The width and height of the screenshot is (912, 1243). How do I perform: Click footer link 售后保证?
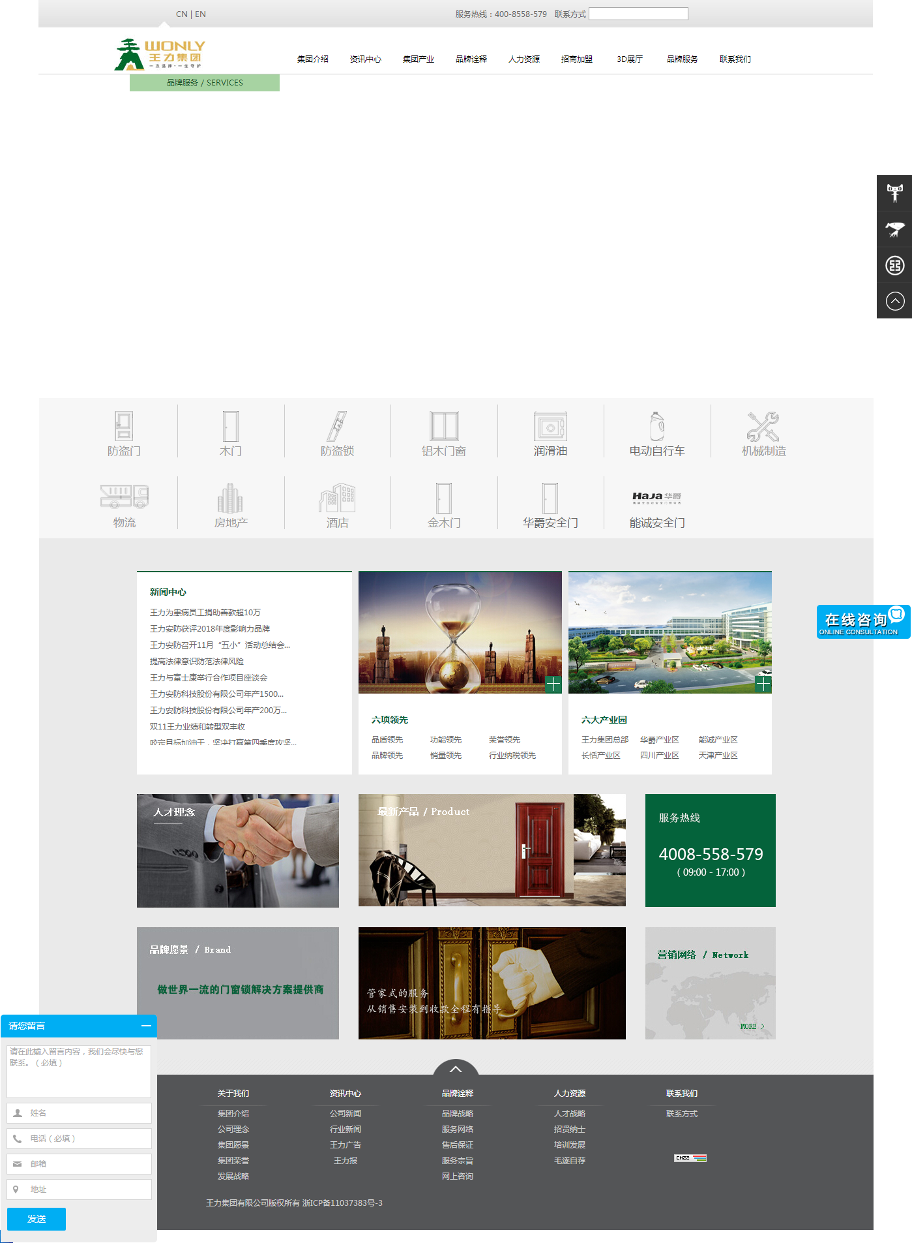coord(458,1144)
